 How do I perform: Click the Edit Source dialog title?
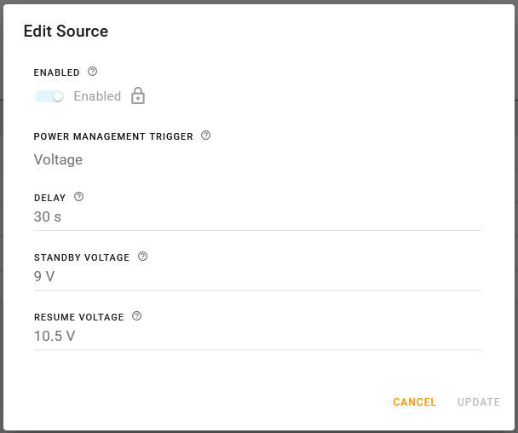pos(66,32)
